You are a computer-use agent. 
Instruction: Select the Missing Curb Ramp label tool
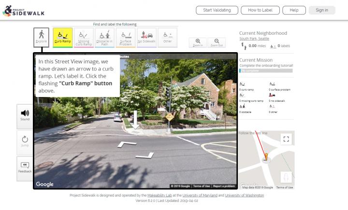pos(83,37)
